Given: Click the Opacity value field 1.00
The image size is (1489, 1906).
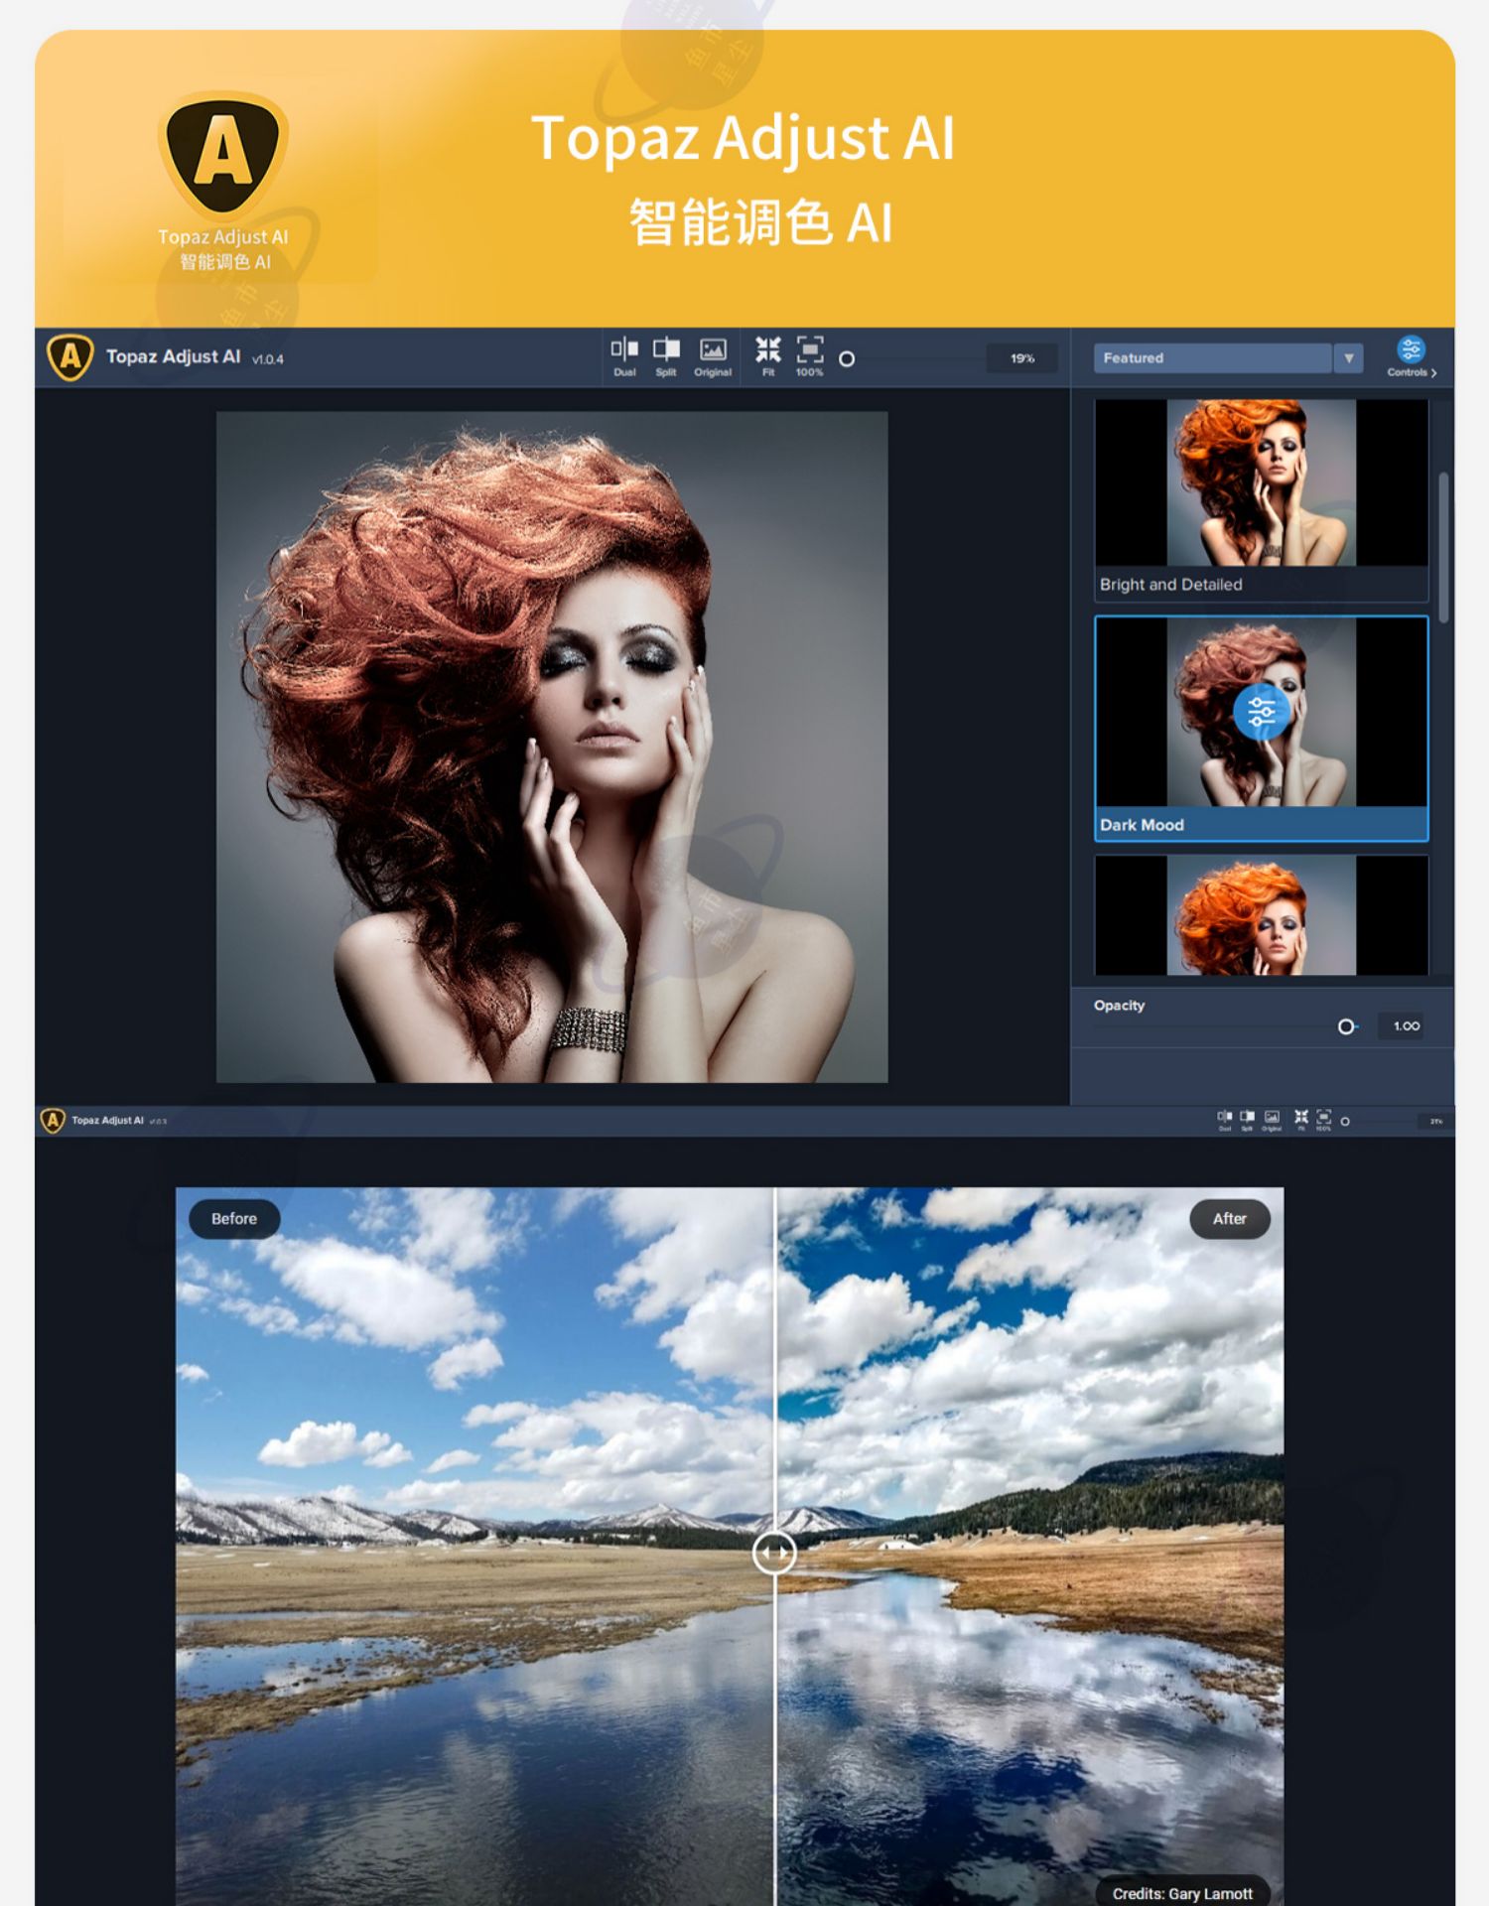Looking at the screenshot, I should (1401, 1026).
